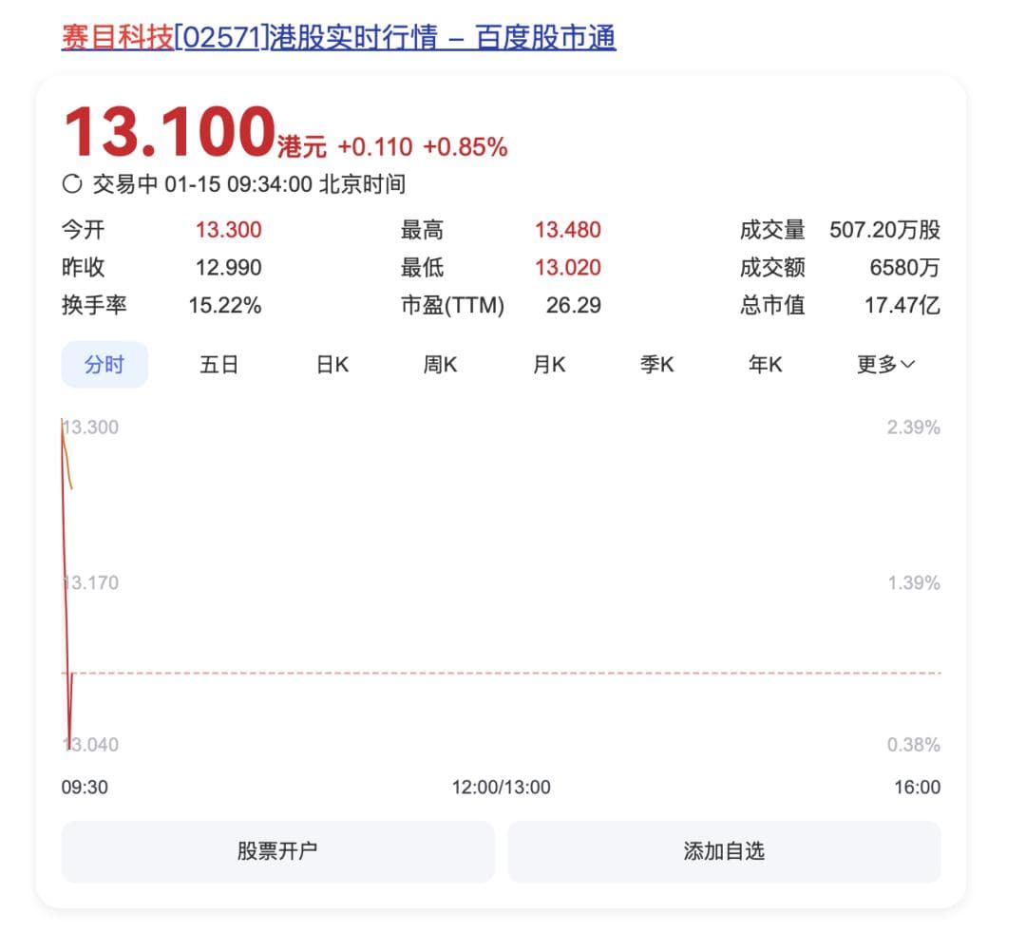Switch to the 五日 five-day chart tab

pyautogui.click(x=218, y=365)
